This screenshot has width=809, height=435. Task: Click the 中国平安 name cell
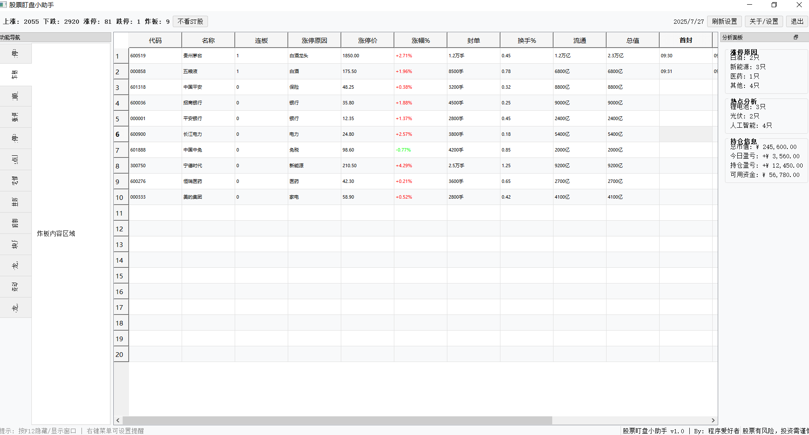208,87
